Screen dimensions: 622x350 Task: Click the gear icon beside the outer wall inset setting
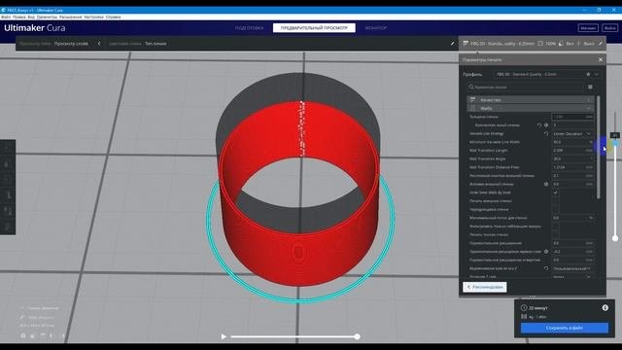coord(546,184)
